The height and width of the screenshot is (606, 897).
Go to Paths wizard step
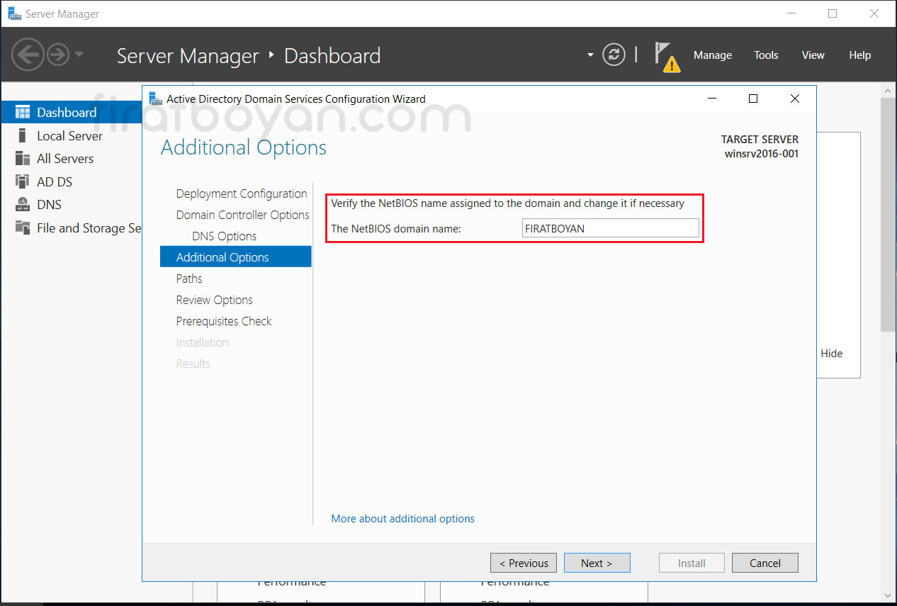189,279
